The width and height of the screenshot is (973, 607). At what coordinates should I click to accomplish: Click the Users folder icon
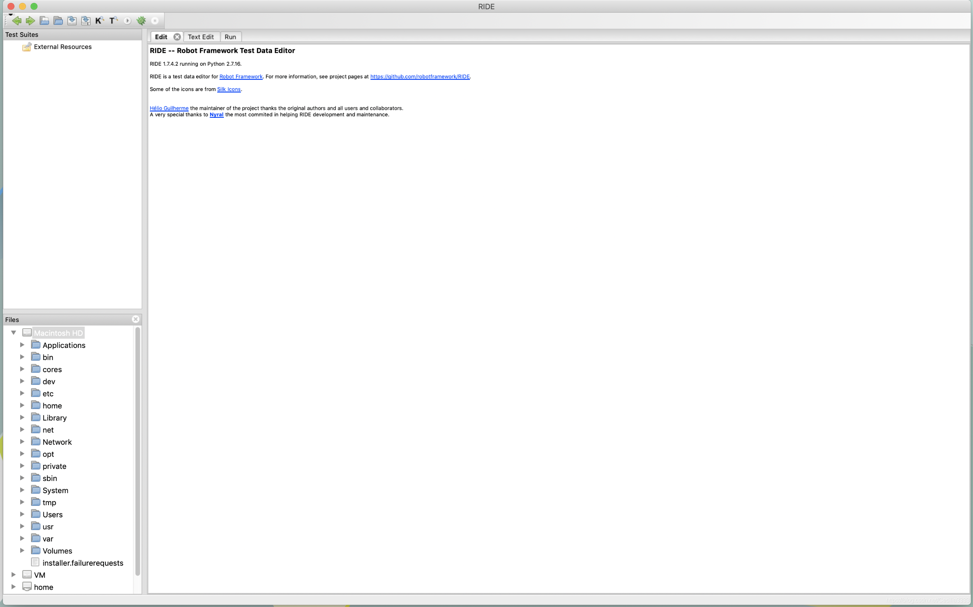tap(36, 514)
